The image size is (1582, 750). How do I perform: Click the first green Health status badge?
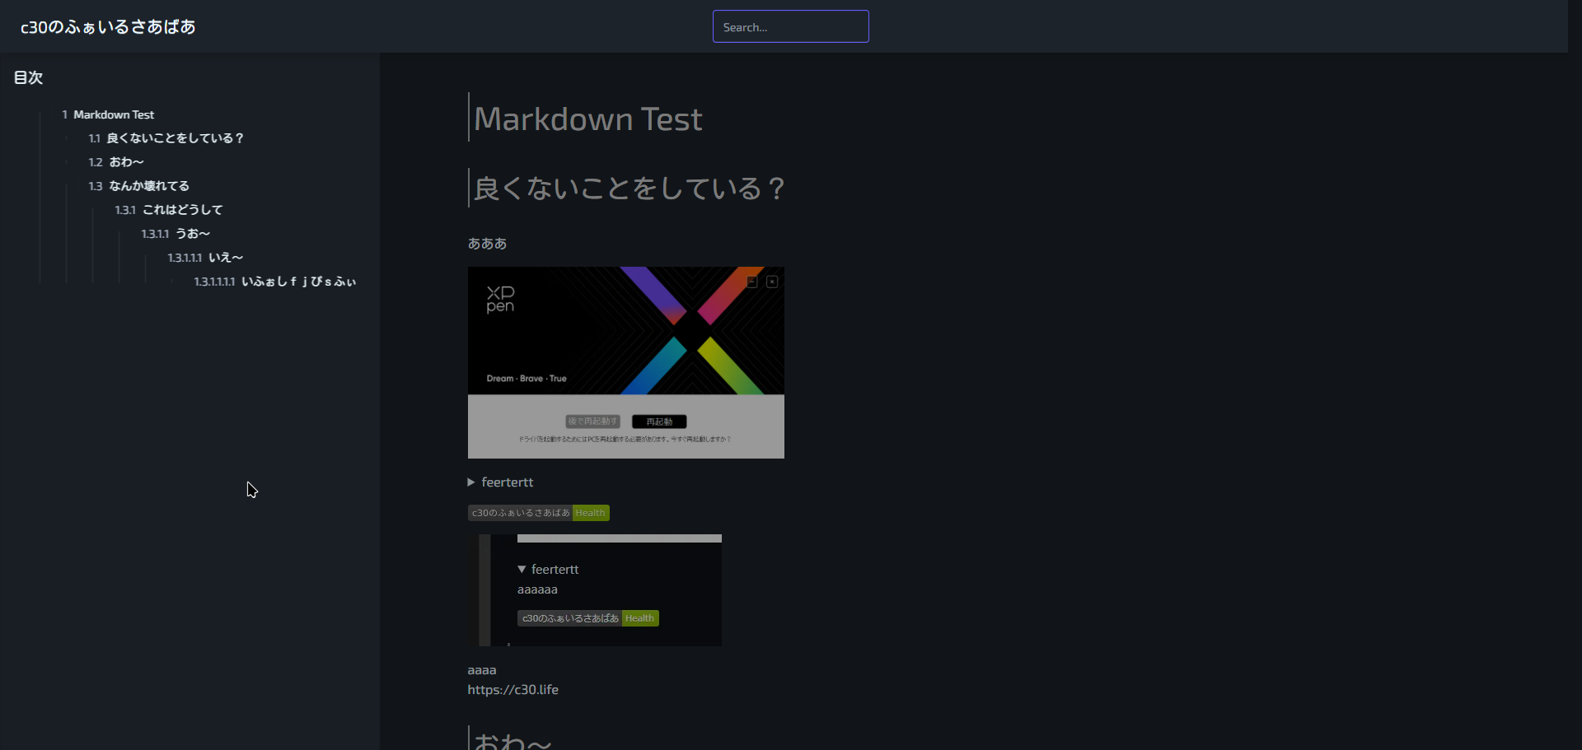point(590,513)
